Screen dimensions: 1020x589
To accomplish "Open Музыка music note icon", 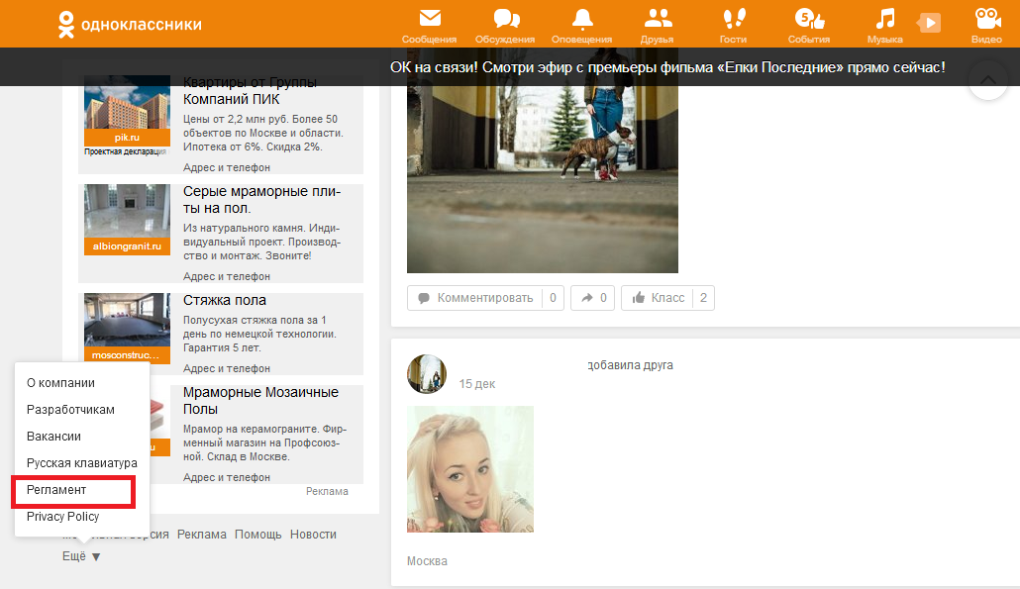I will tap(884, 20).
